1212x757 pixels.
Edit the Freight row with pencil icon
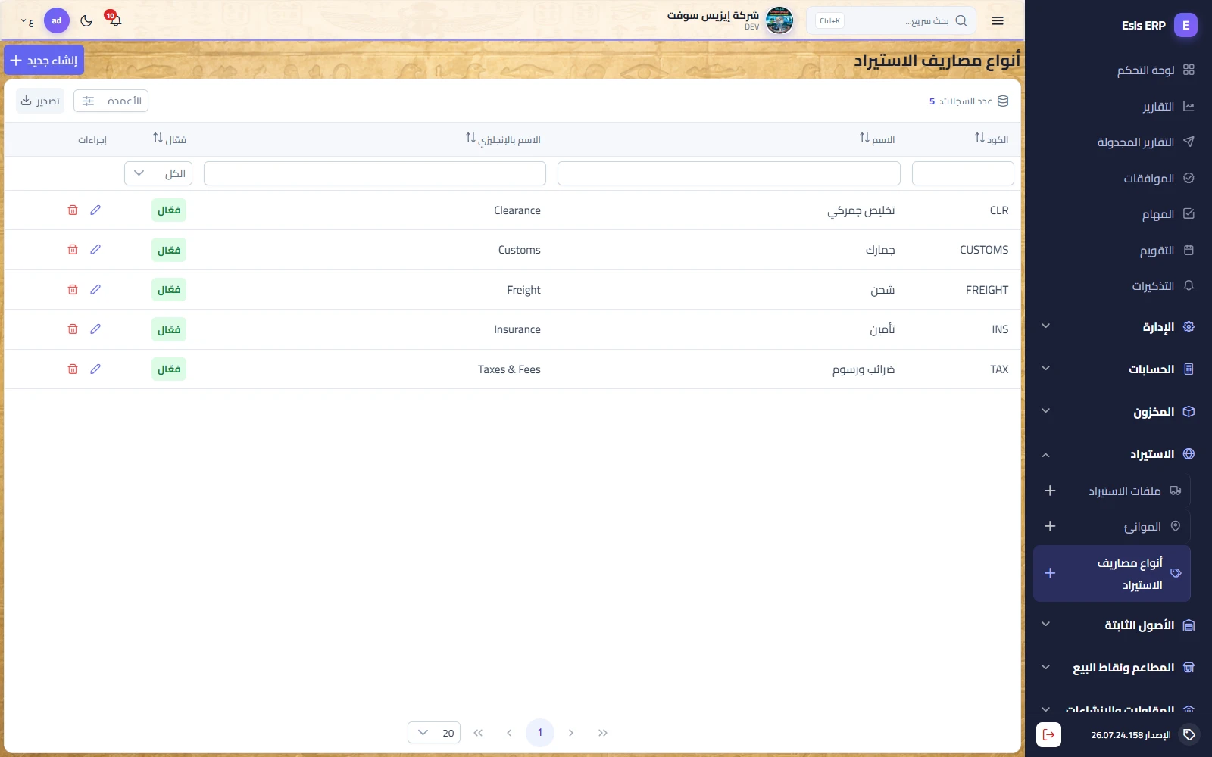pyautogui.click(x=95, y=289)
